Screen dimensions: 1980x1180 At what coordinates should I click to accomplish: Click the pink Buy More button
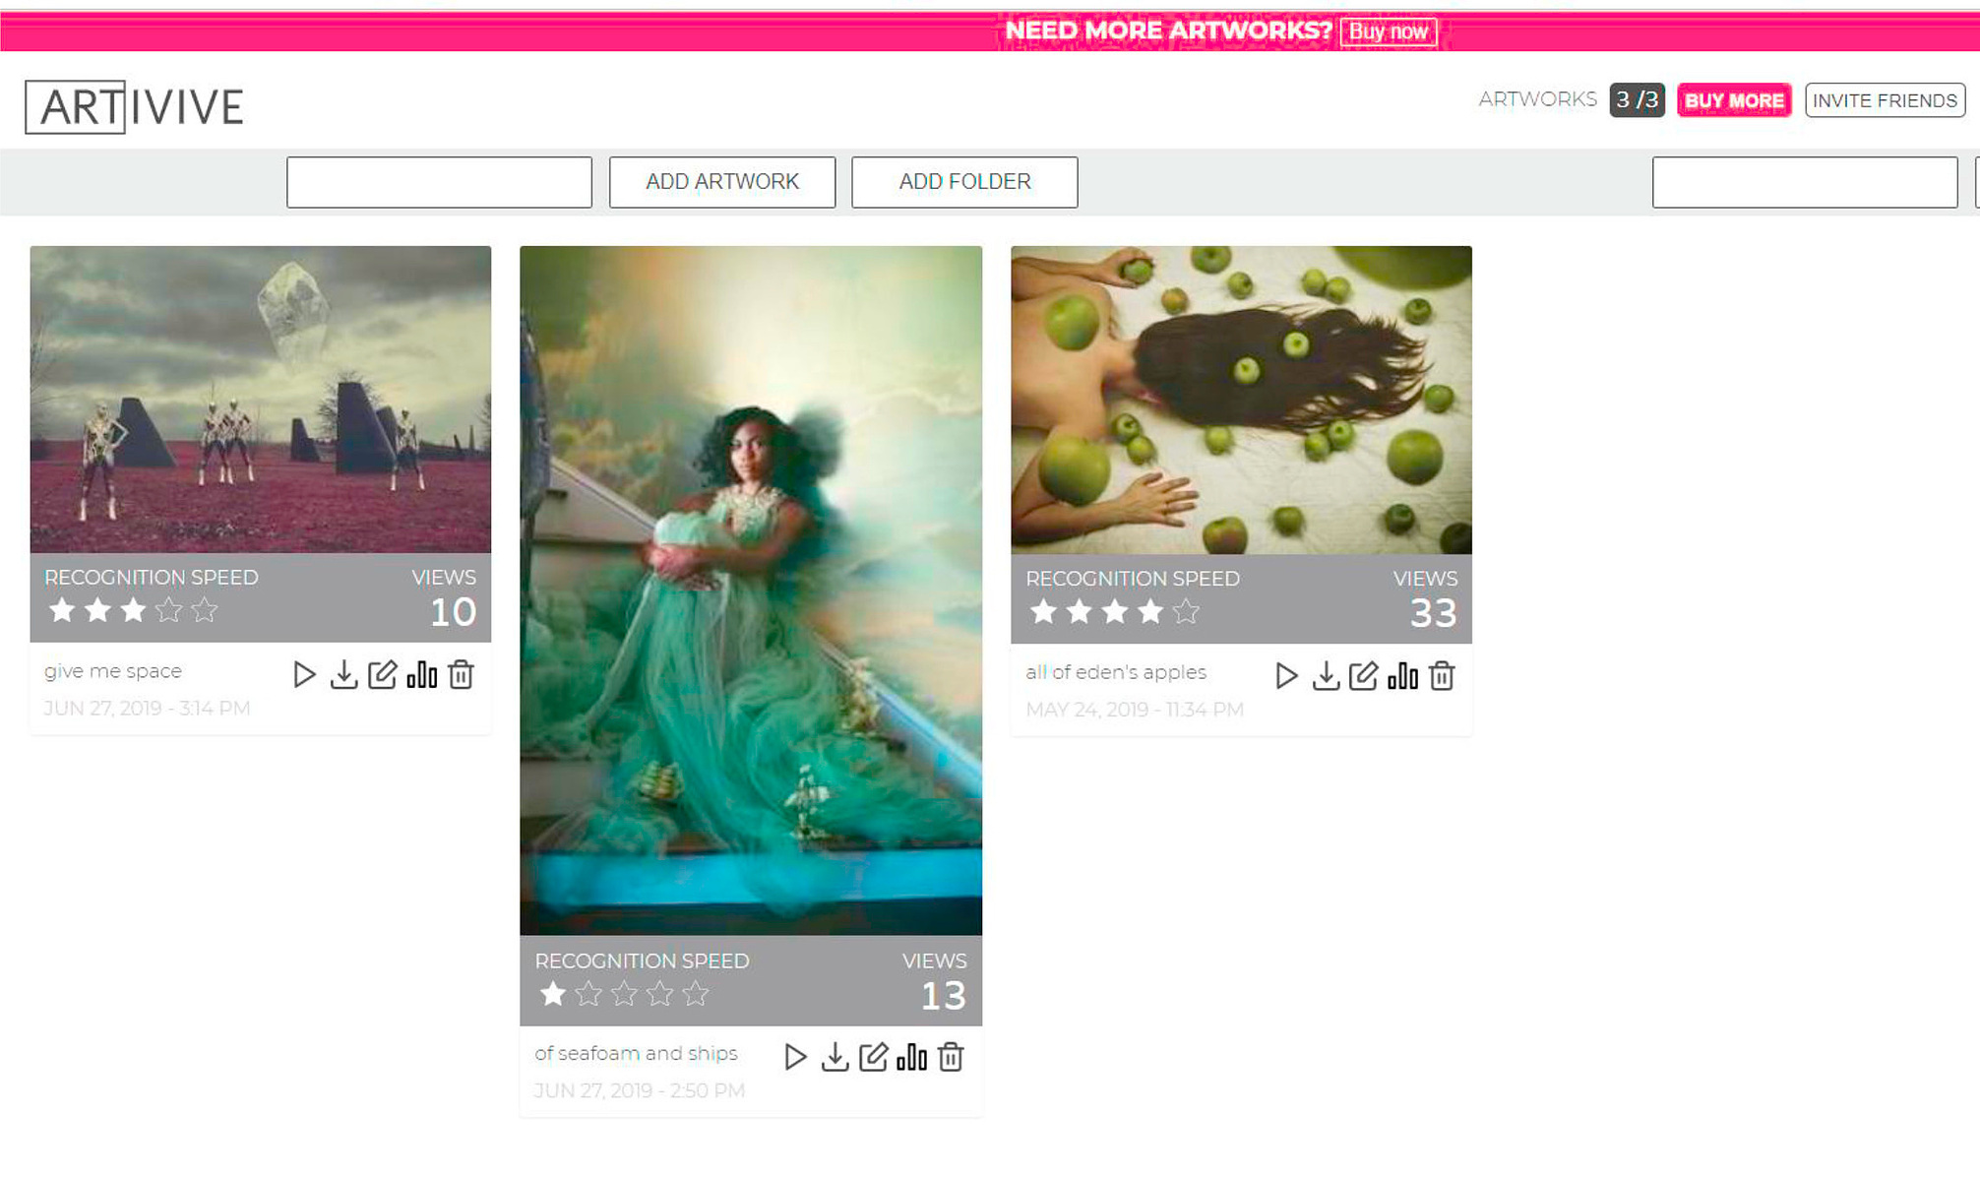tap(1734, 100)
